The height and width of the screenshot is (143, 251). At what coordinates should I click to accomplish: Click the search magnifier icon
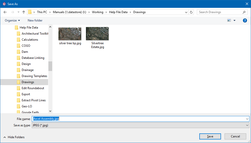click(244, 12)
